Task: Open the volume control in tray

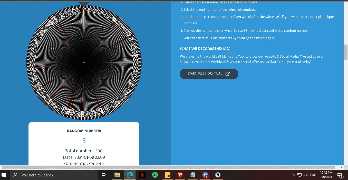Action: (x=305, y=175)
